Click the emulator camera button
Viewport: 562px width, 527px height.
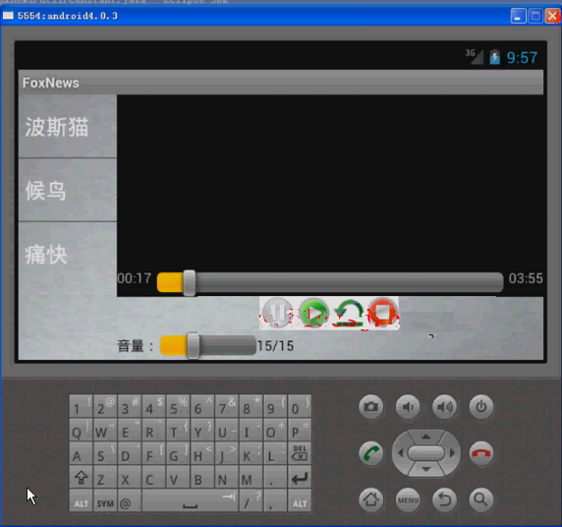(x=371, y=406)
